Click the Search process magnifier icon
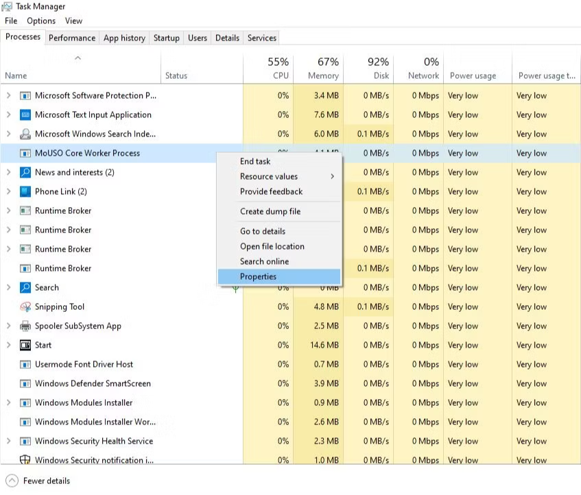The image size is (581, 495). 25,288
